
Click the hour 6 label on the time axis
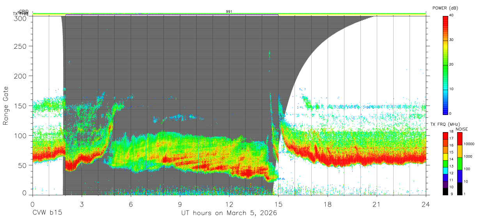131,203
